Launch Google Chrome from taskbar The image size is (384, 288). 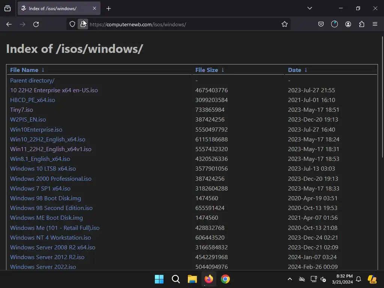(x=225, y=279)
